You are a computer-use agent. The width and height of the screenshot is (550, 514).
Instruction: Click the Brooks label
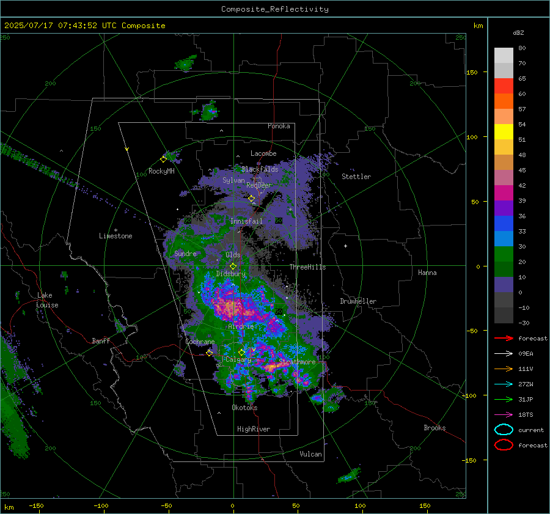pyautogui.click(x=435, y=428)
